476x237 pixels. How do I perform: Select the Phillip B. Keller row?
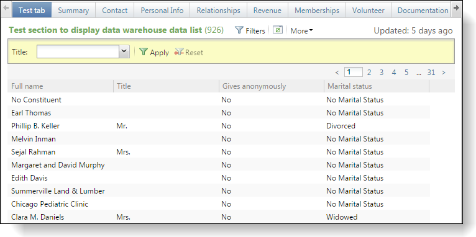point(219,126)
